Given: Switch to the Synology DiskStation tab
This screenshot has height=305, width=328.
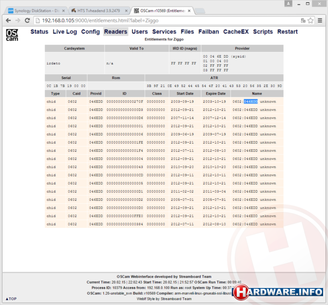Looking at the screenshot, I should 37,11.
